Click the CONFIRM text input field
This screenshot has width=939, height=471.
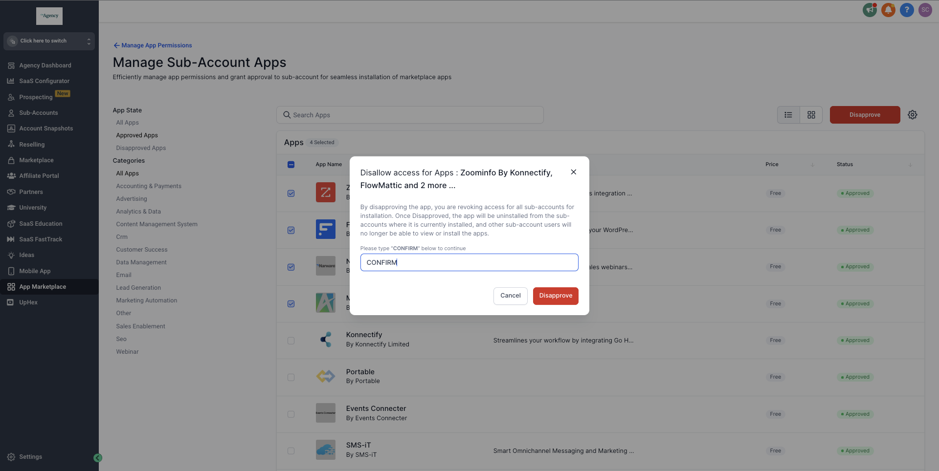(469, 262)
